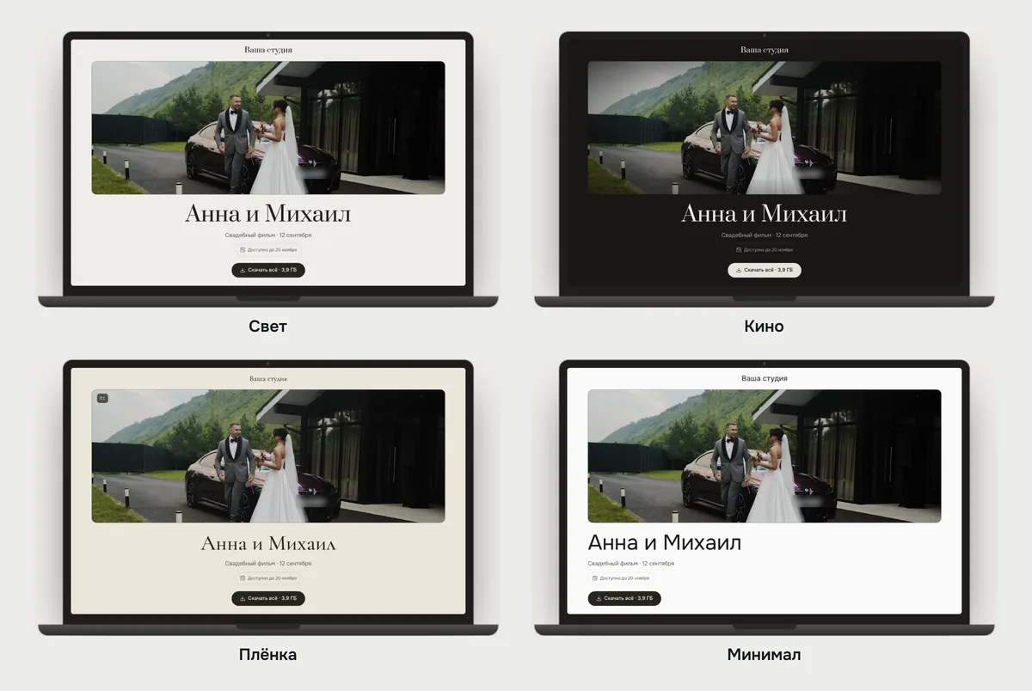Click calendar icon in Плёнка availability badge
This screenshot has height=691, width=1032.
243,578
